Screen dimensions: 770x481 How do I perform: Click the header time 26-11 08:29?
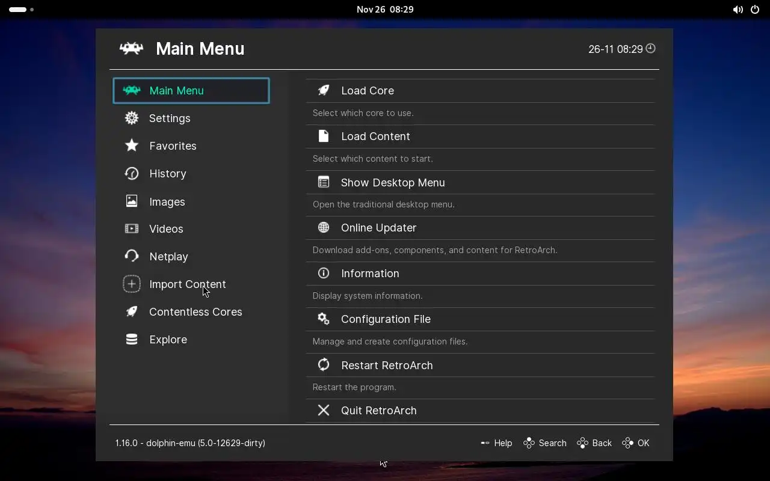coord(615,49)
